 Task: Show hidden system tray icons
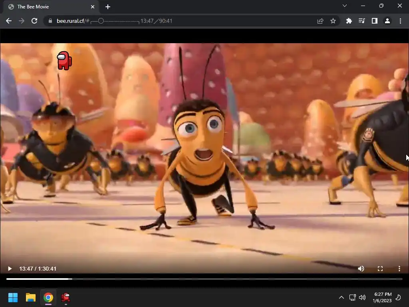341,297
